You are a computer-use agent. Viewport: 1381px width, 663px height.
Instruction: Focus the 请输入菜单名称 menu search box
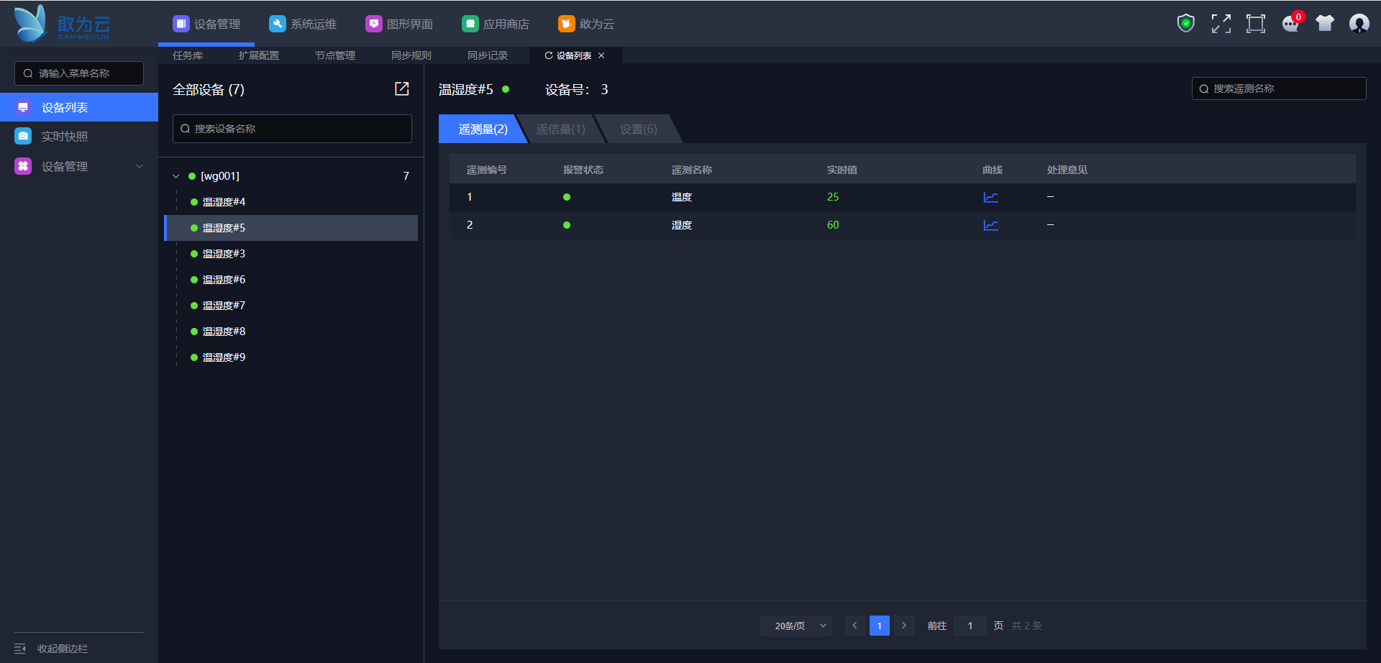79,73
